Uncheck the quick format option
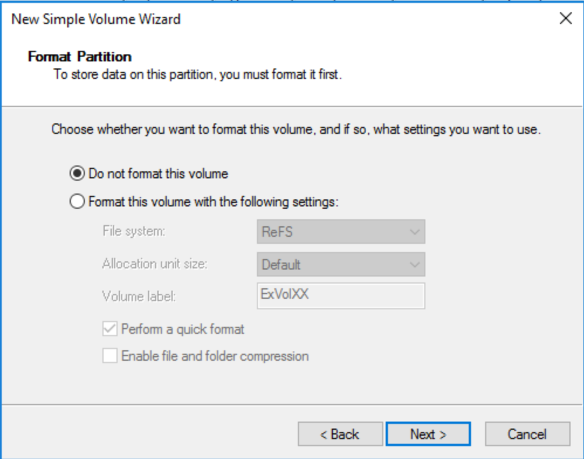 click(109, 329)
